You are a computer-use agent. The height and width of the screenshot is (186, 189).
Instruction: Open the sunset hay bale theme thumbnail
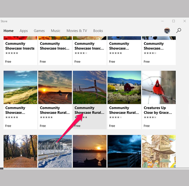[55, 87]
